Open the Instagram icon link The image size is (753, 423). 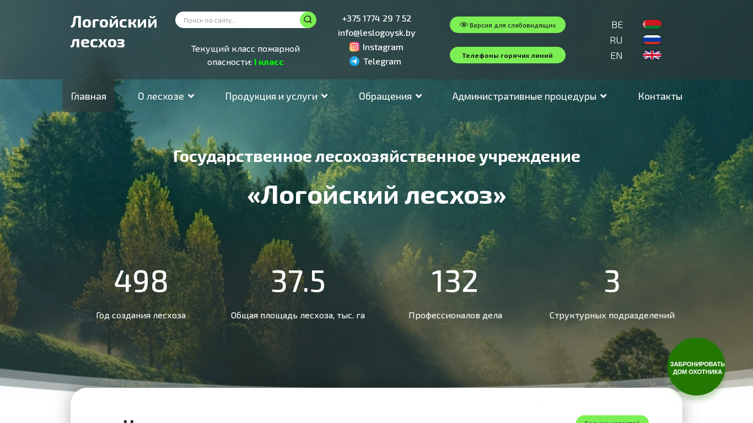coord(354,47)
